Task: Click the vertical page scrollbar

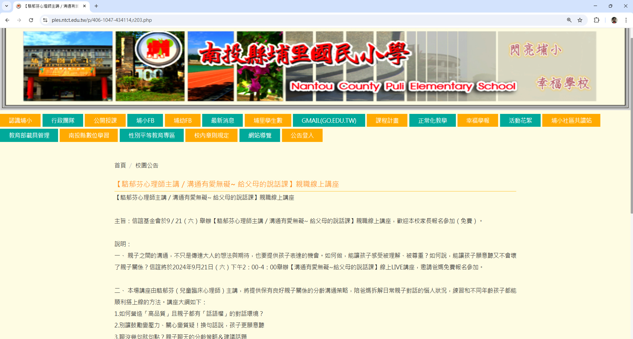Action: tap(631, 125)
